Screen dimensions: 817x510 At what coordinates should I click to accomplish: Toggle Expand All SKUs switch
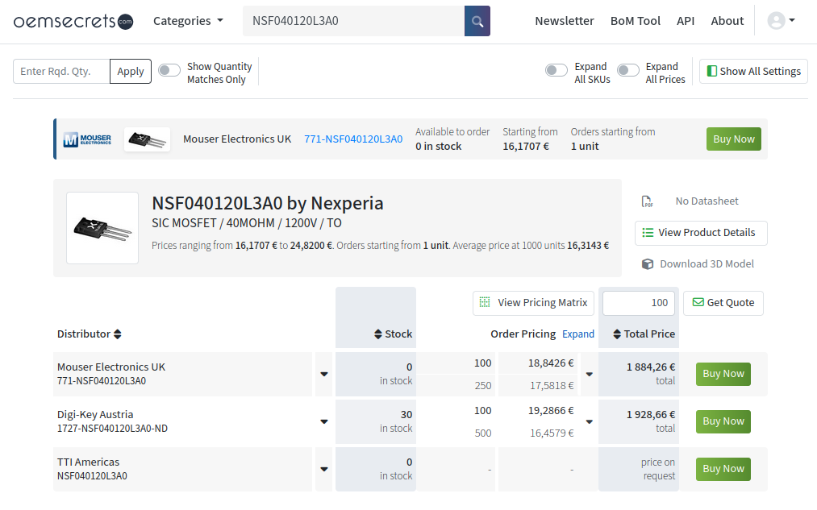[556, 71]
